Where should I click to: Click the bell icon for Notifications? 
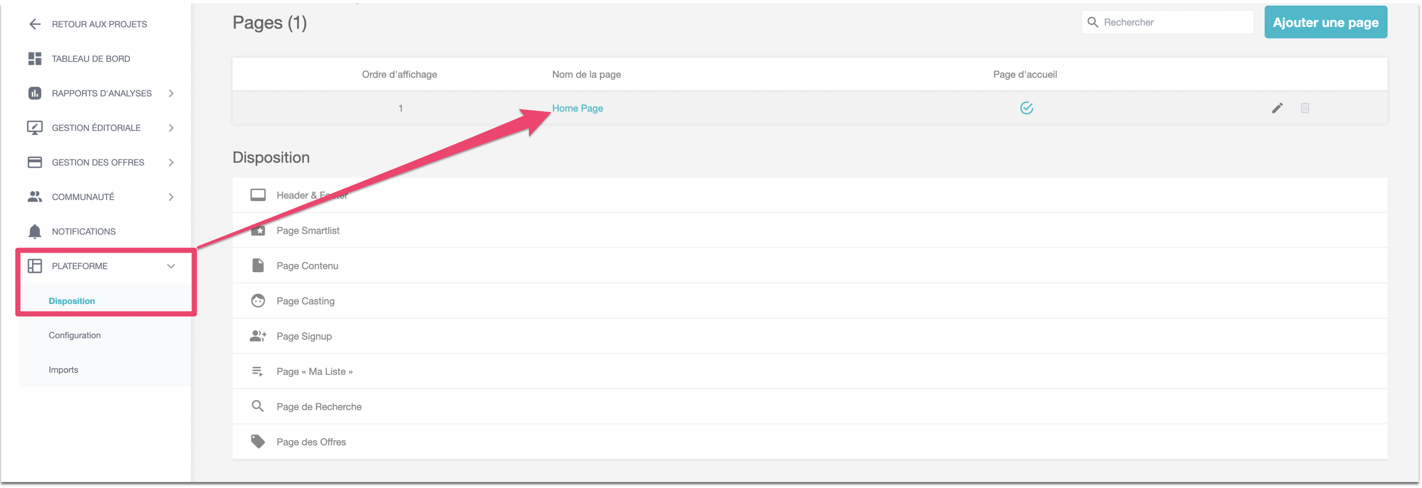35,231
